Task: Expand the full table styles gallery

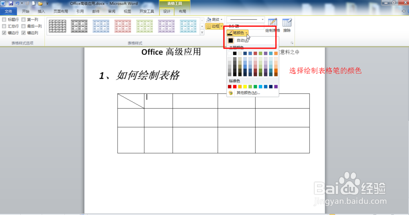Action: click(202, 33)
